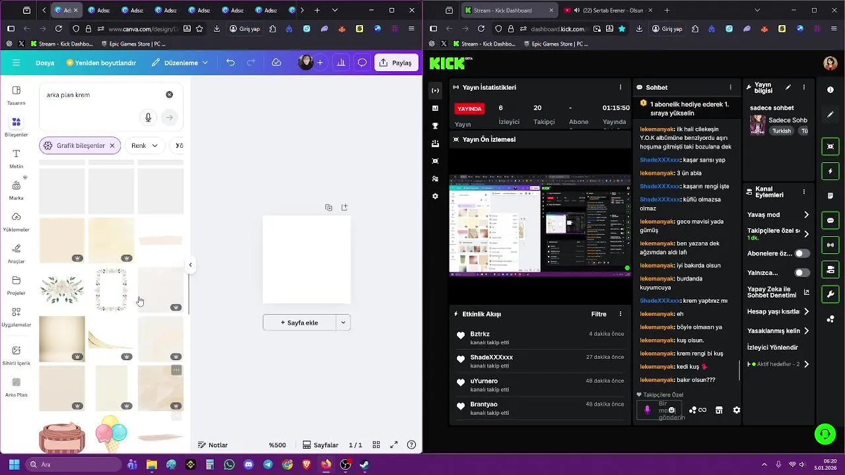
Task: Open Kick sidebar community people icon
Action: pos(435,179)
